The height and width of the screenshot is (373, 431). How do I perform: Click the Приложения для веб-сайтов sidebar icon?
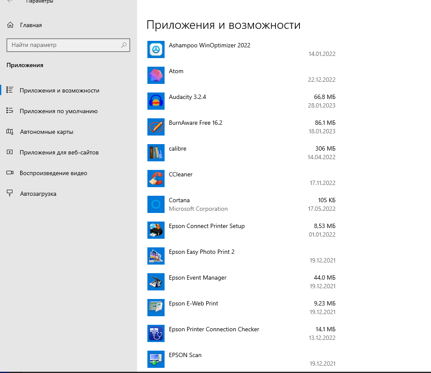tap(9, 152)
